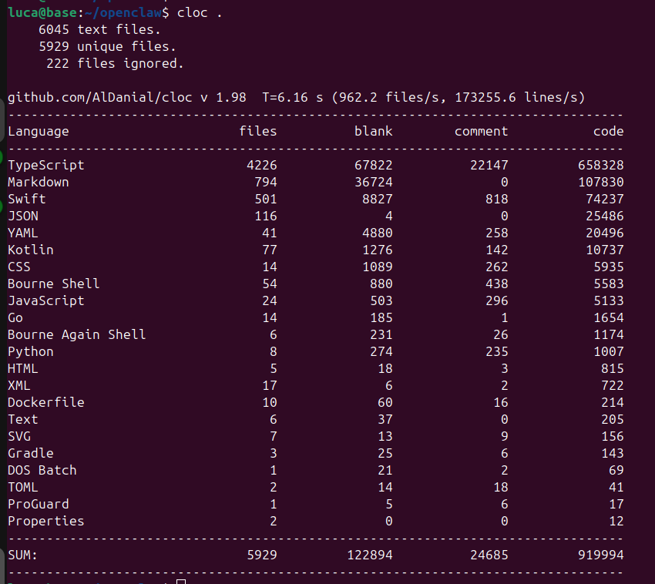Click the 'Go' language row label
The image size is (655, 584).
15,317
